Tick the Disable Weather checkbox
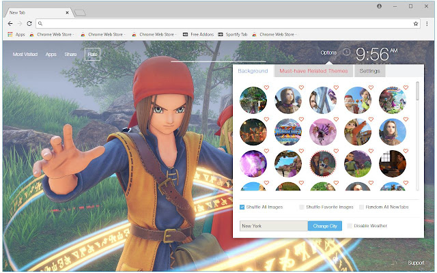 [350, 226]
